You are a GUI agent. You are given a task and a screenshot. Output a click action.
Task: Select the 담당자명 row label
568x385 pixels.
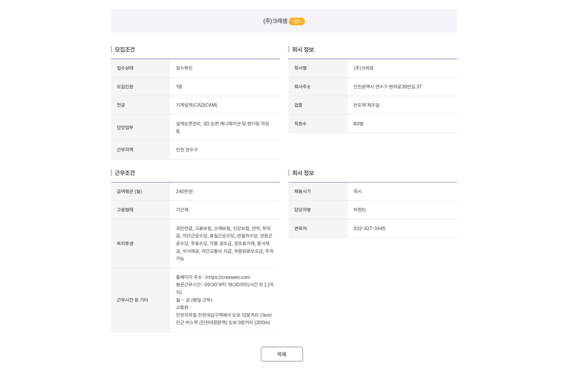coord(302,210)
